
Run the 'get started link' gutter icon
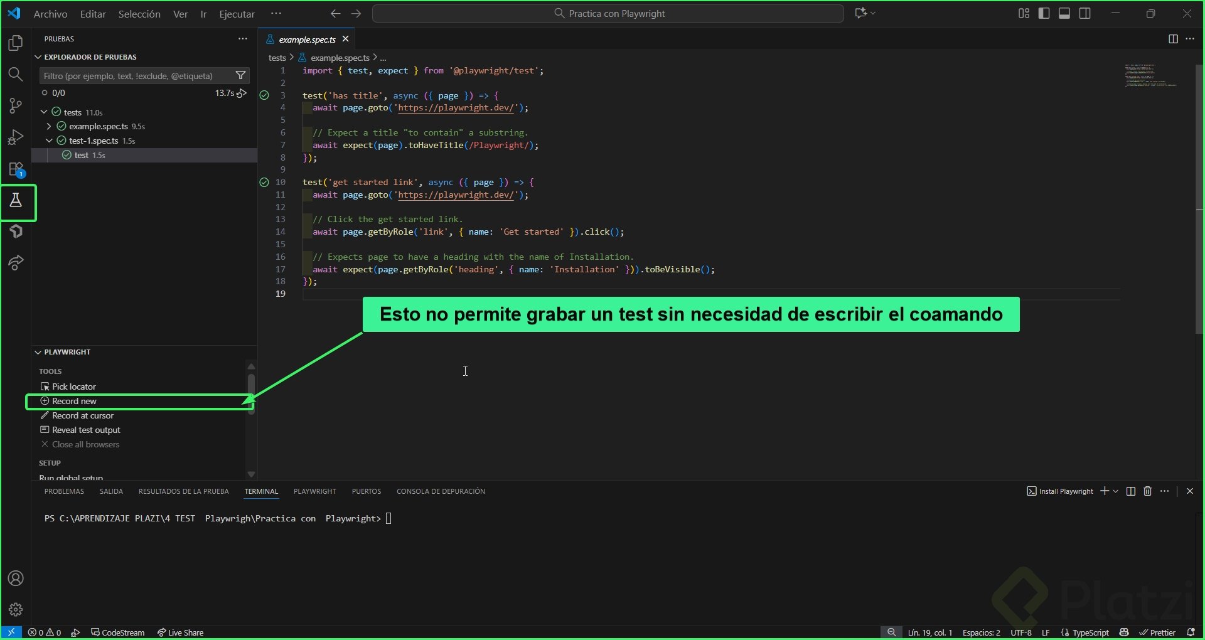tap(264, 183)
